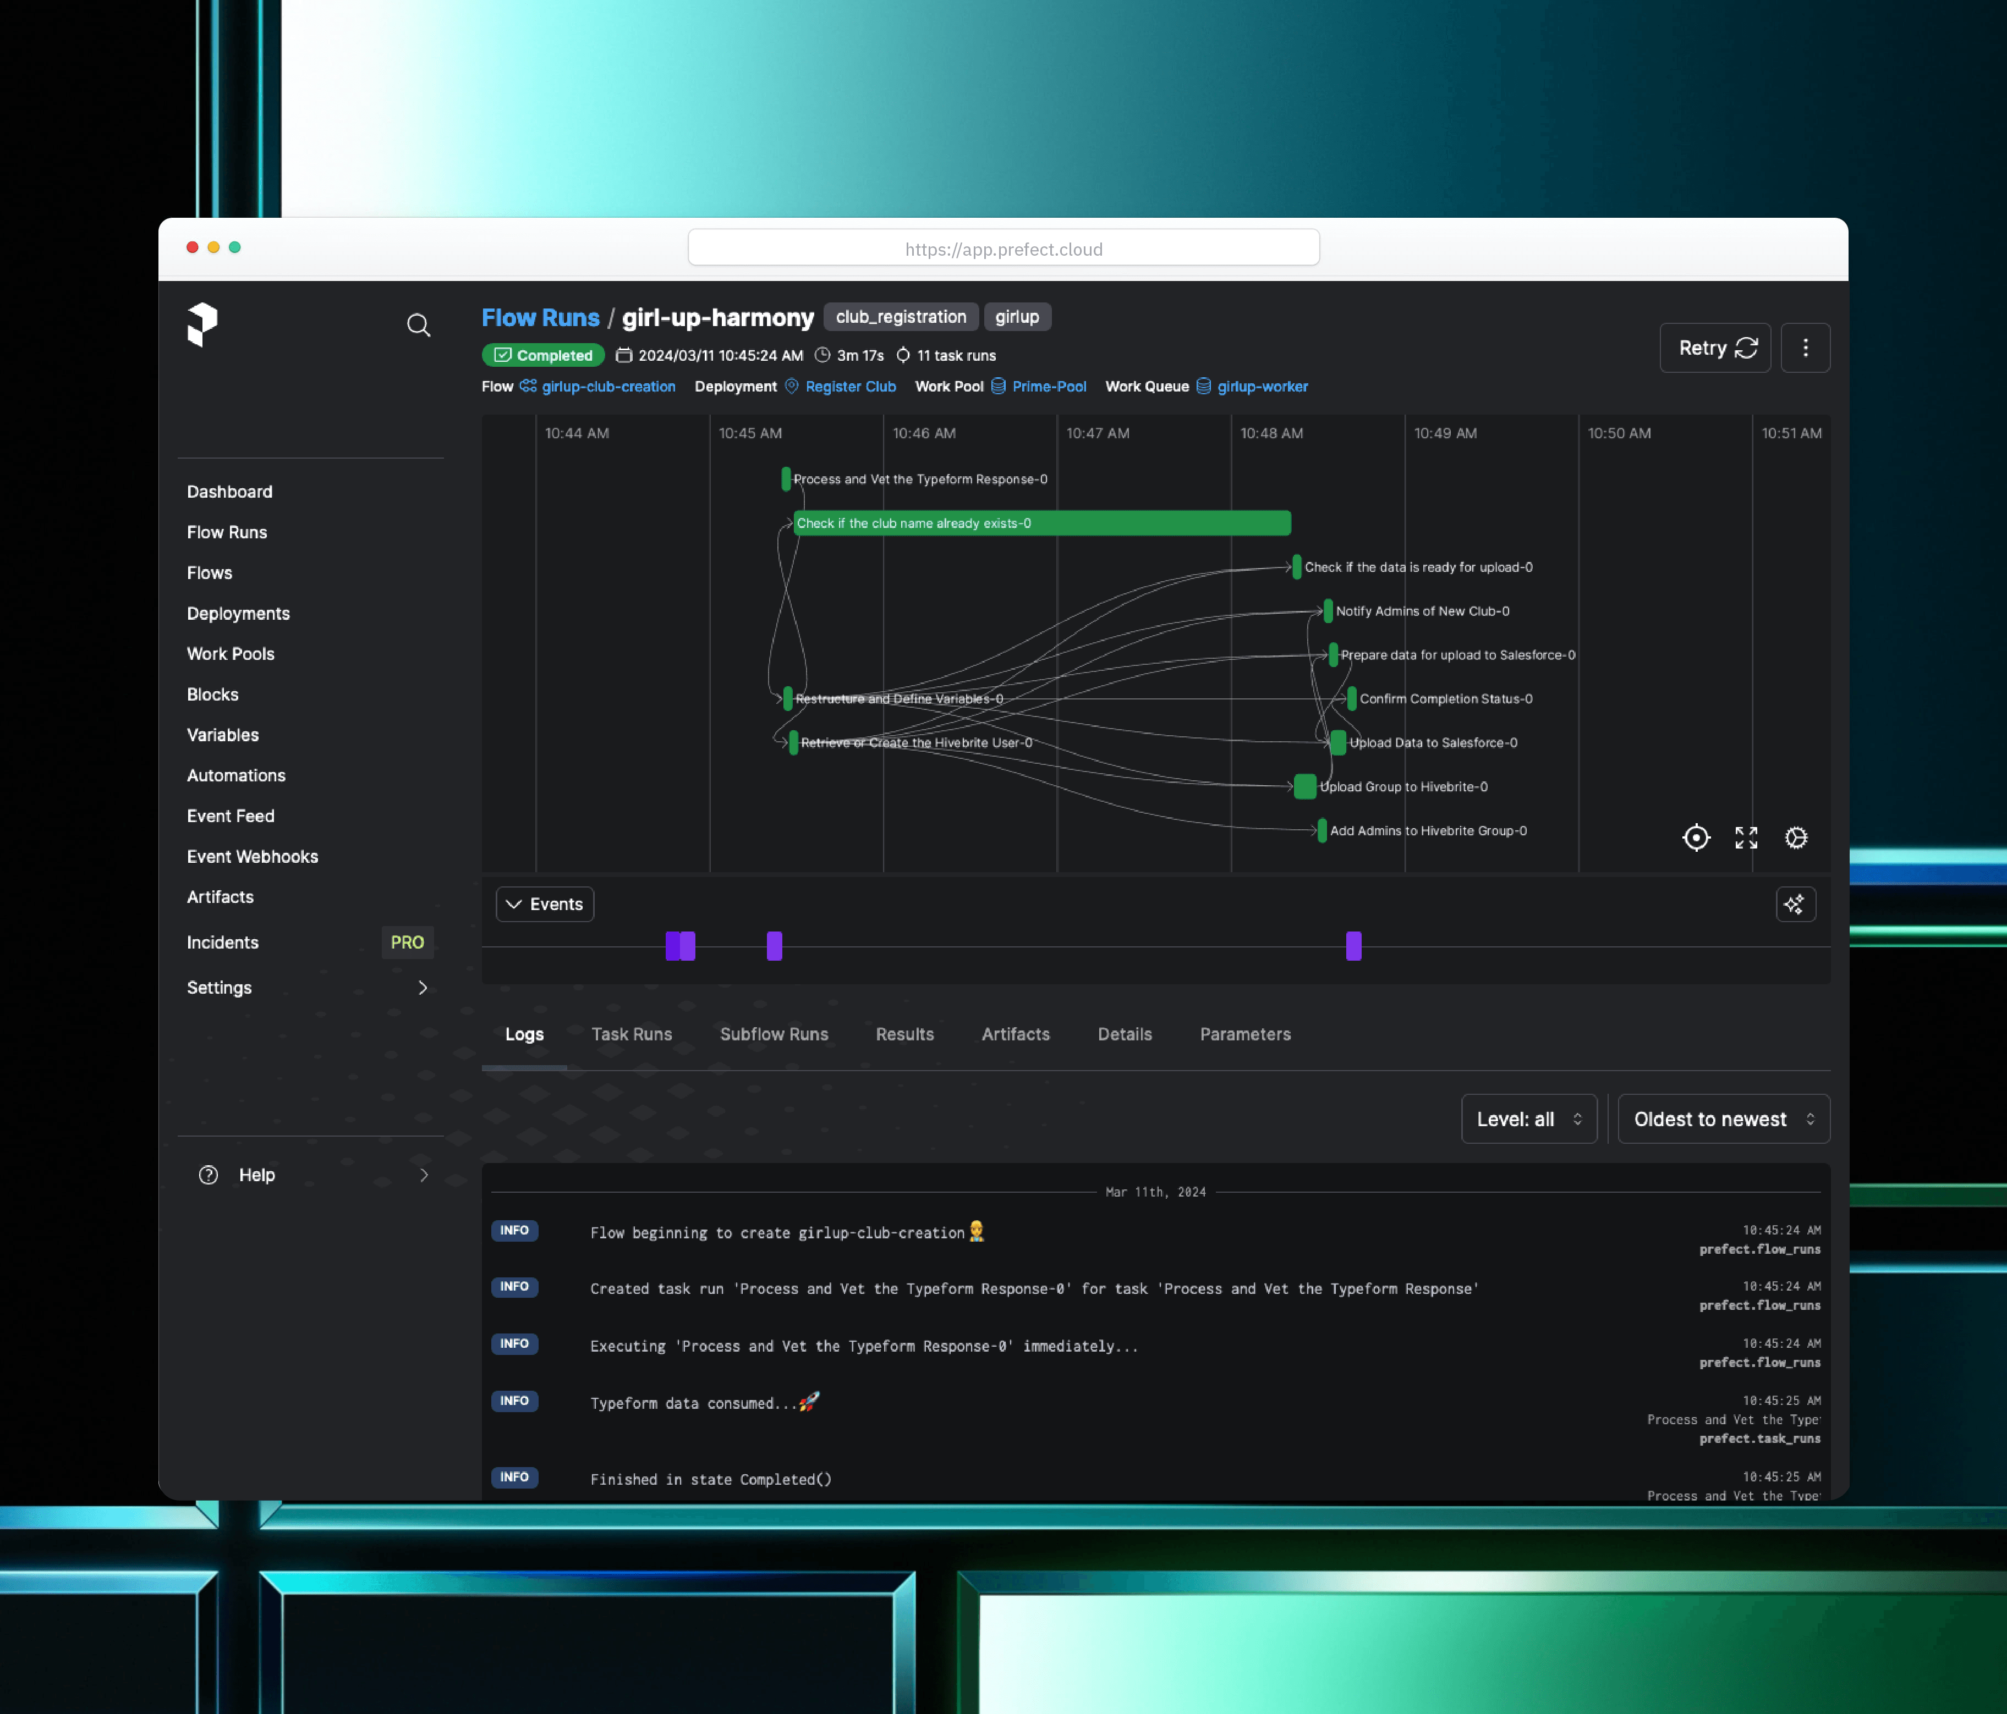Open the search magnifier icon
This screenshot has width=2007, height=1714.
pos(419,326)
